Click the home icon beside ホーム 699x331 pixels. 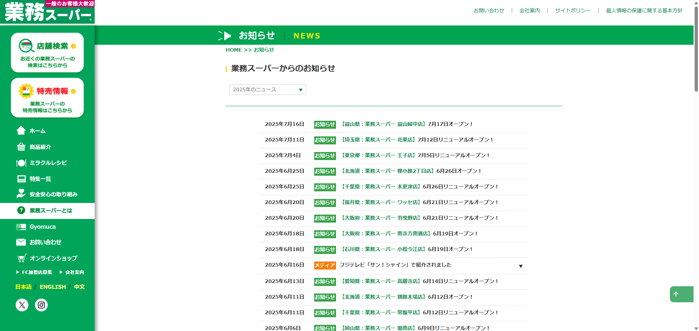[x=21, y=131]
